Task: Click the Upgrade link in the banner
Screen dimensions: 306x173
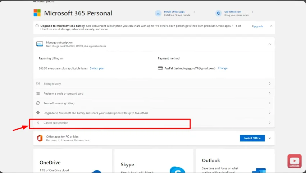Action: pyautogui.click(x=257, y=26)
